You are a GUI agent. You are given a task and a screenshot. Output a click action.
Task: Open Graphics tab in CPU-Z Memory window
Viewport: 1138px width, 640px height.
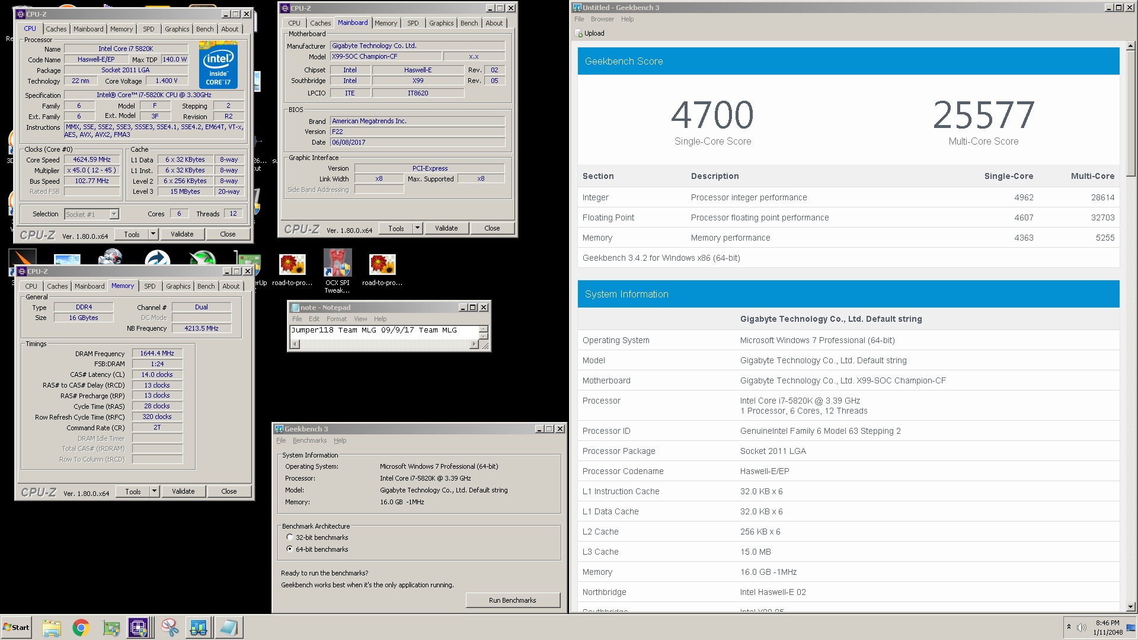click(178, 286)
